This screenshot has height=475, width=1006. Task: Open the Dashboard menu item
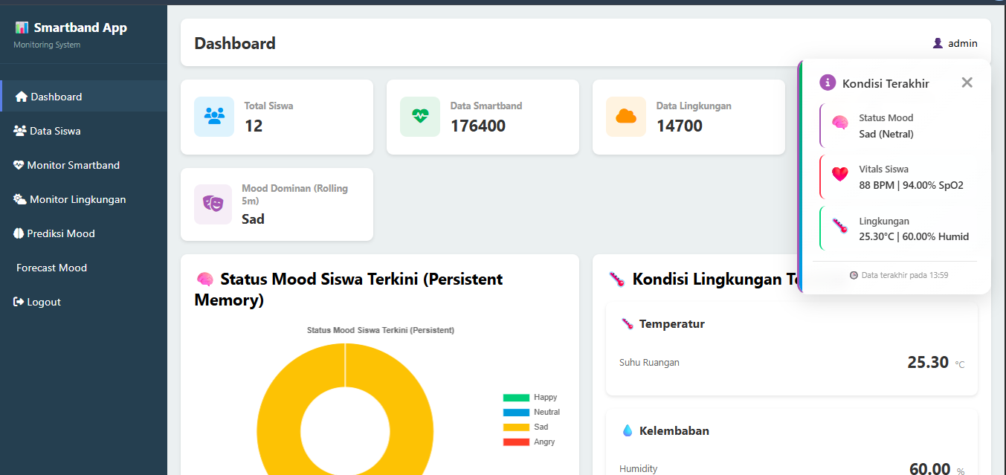click(x=84, y=97)
